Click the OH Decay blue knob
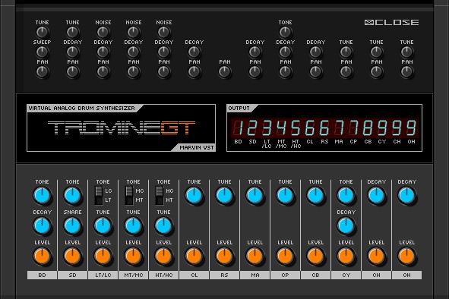 pyautogui.click(x=406, y=196)
